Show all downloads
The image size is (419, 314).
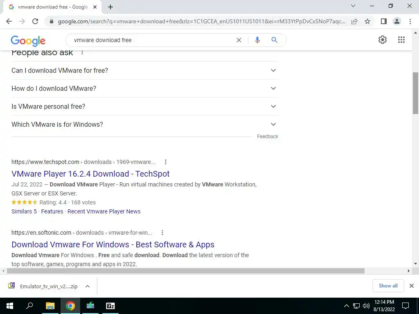(x=388, y=286)
